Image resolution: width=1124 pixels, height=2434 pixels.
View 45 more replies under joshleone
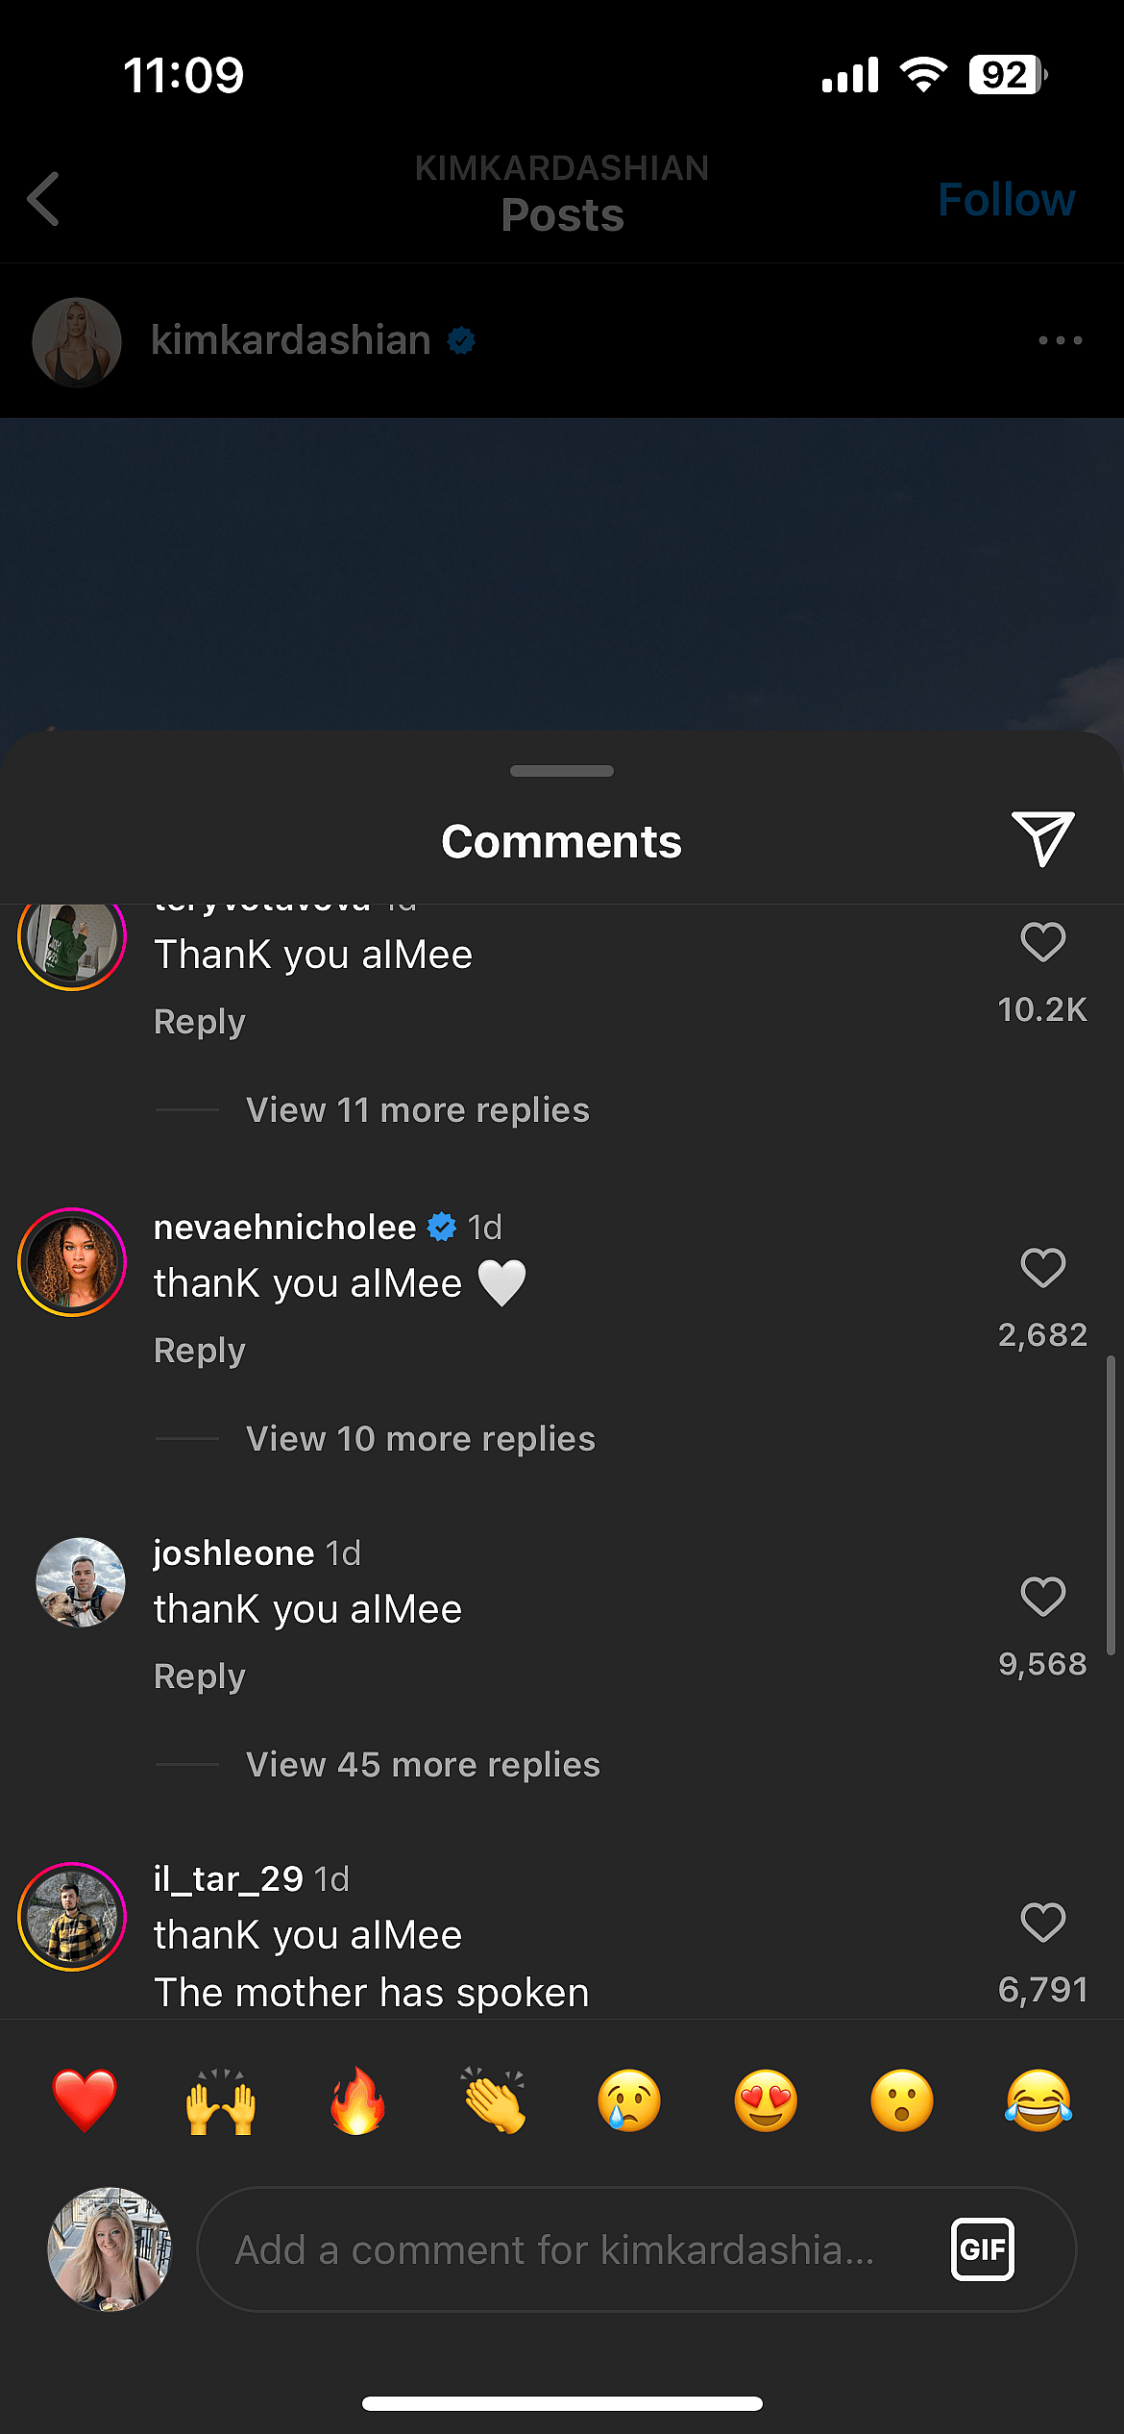click(x=423, y=1765)
